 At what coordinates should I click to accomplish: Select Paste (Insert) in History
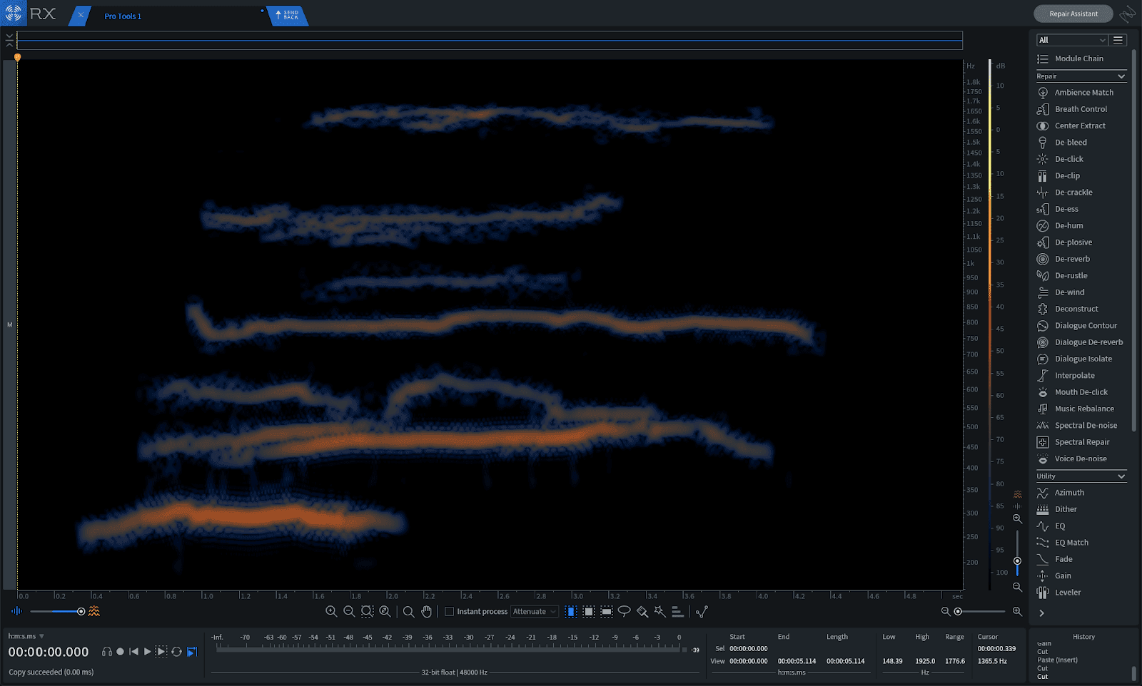[x=1057, y=660]
